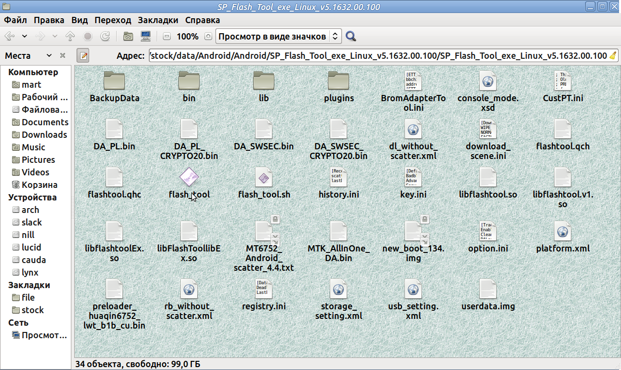Zoom out with the minus button
The height and width of the screenshot is (370, 621).
167,37
